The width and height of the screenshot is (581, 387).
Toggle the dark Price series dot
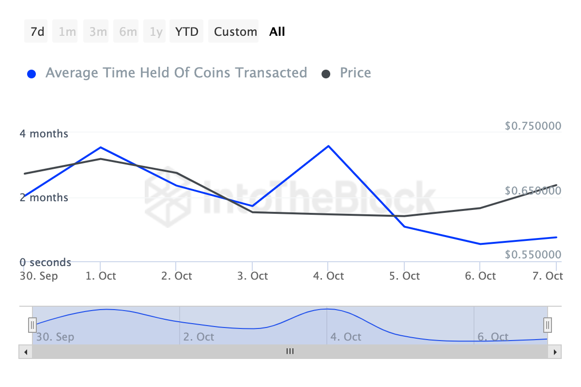click(326, 74)
